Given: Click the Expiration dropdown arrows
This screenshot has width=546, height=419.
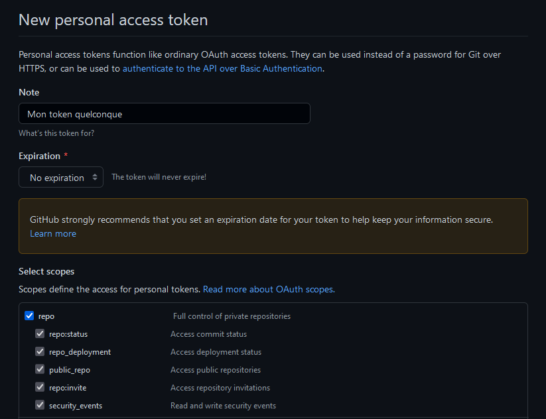Looking at the screenshot, I should click(95, 178).
